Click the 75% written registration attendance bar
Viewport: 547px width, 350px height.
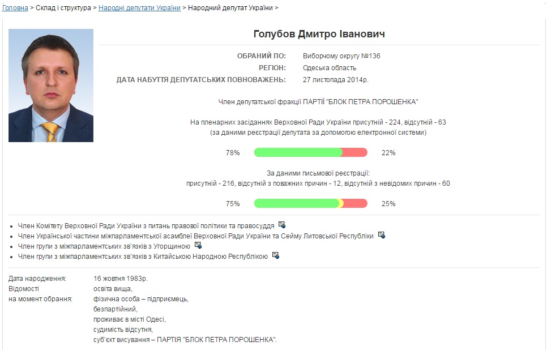point(310,203)
